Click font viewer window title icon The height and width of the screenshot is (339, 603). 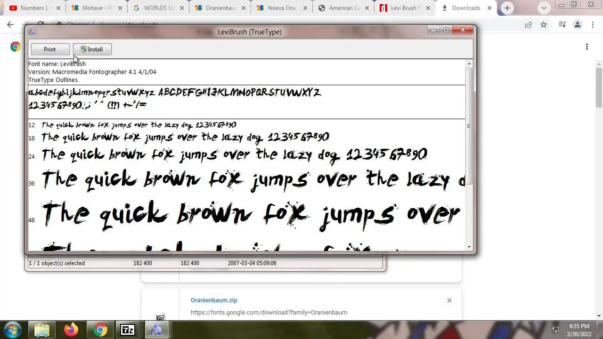tap(32, 32)
